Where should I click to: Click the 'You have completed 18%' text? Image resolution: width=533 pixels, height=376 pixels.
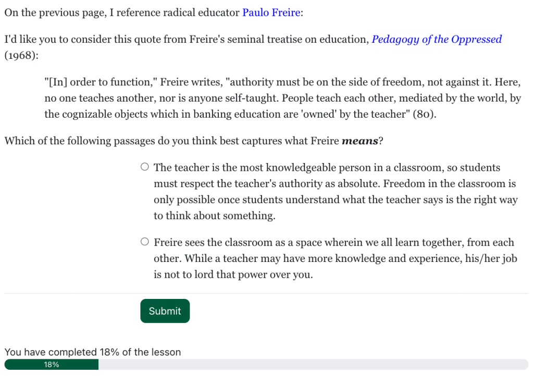(92, 352)
